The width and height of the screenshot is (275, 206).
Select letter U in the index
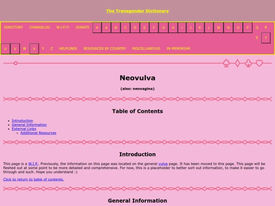tap(6, 49)
